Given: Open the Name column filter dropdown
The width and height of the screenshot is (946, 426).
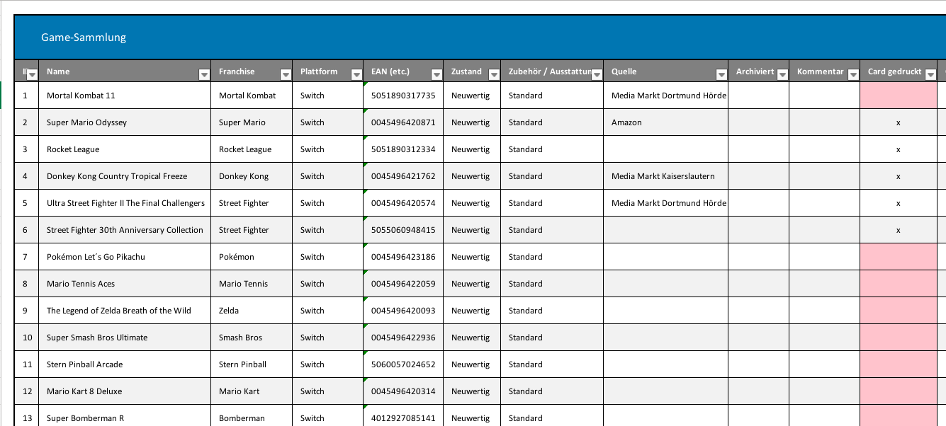Looking at the screenshot, I should pyautogui.click(x=204, y=74).
